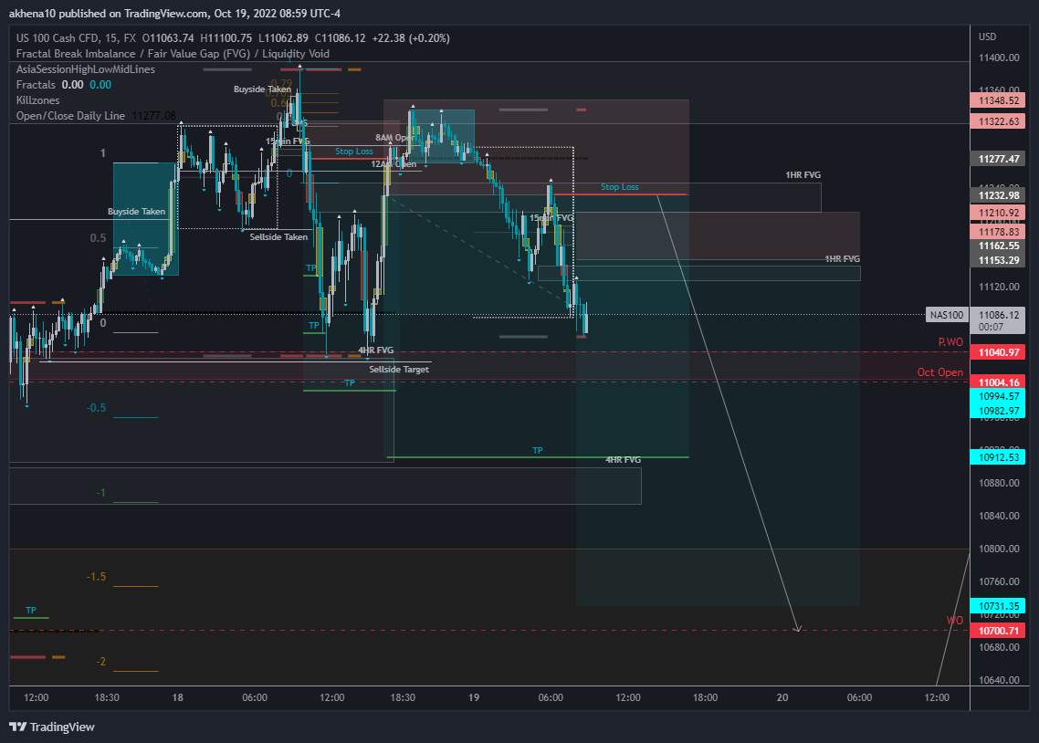1039x743 pixels.
Task: Click the 18:00 time axis label
Action: tap(705, 697)
